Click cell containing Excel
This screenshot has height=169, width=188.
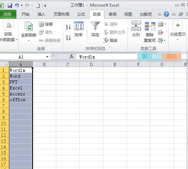pos(21,88)
